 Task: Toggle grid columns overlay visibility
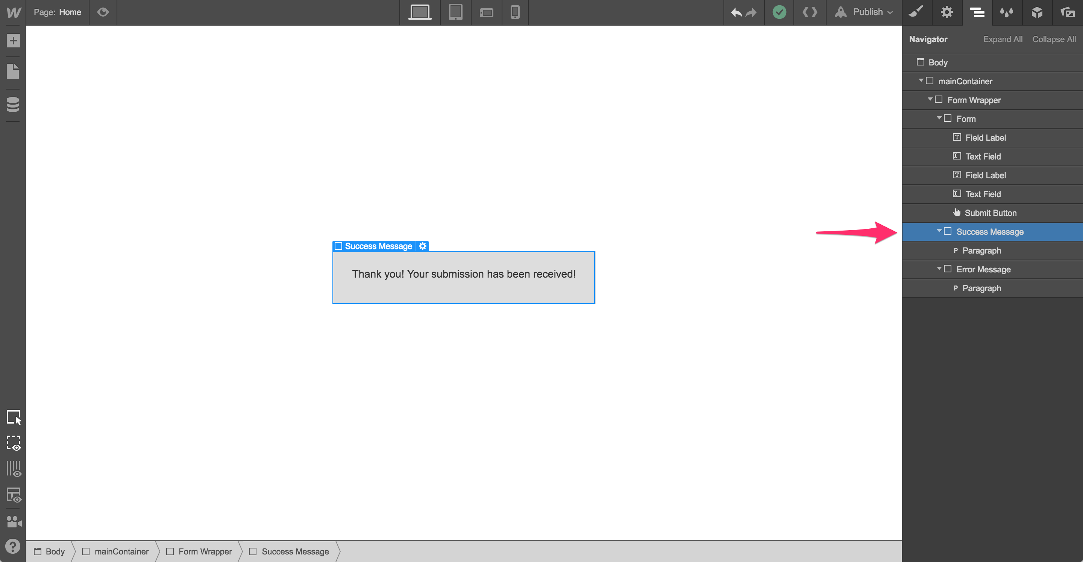[x=14, y=469]
